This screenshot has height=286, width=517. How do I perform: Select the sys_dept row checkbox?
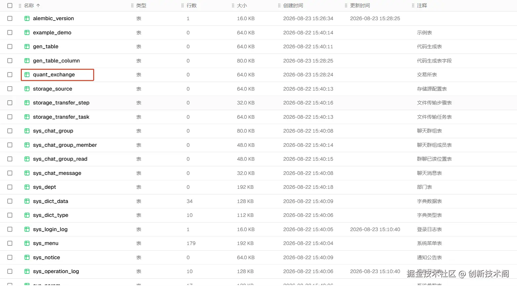(10, 187)
